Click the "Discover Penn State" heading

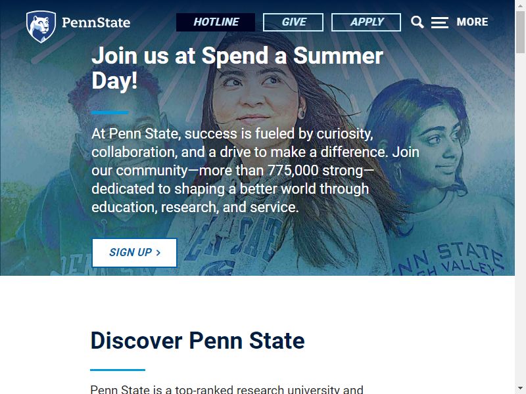[198, 340]
